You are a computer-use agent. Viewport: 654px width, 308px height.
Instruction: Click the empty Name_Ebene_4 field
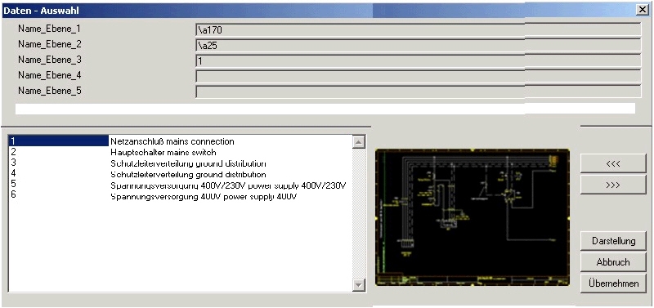[418, 76]
